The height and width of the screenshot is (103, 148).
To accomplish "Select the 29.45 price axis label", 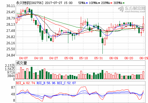I will [x=11, y=12].
